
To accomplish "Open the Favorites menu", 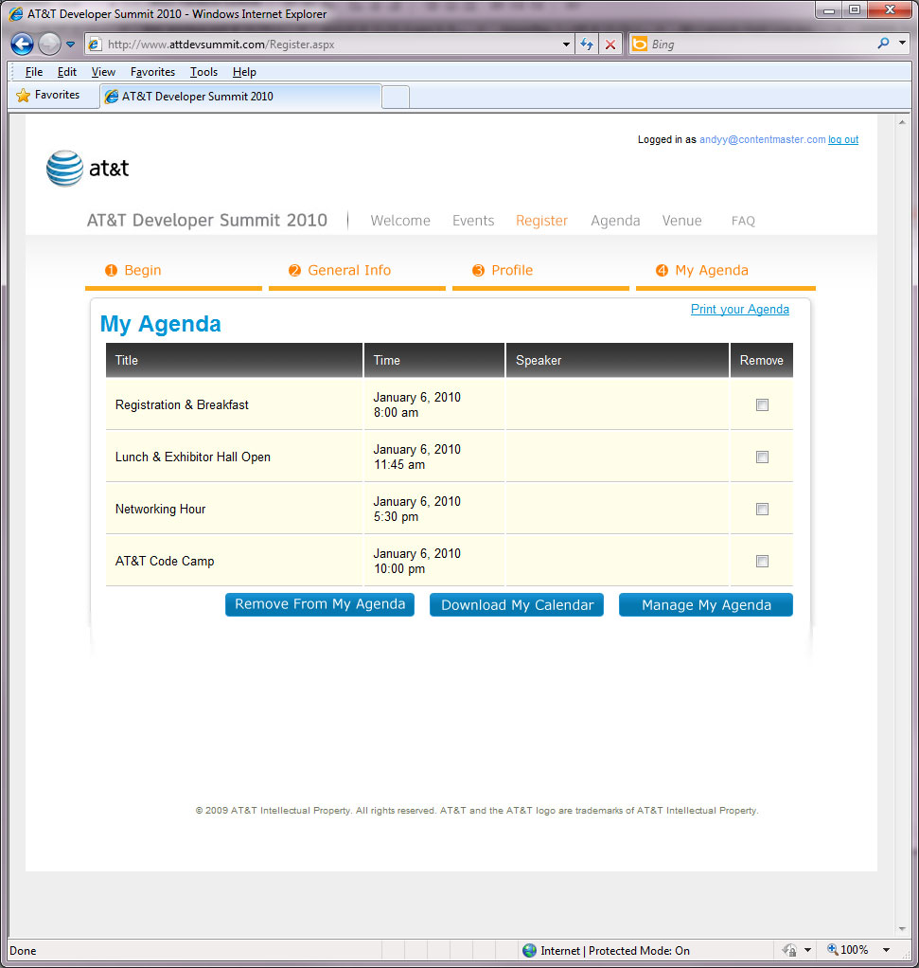I will click(x=152, y=72).
